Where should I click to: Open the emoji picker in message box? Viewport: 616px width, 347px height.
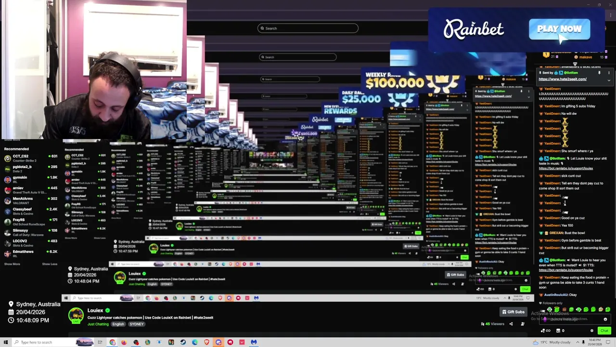605,319
